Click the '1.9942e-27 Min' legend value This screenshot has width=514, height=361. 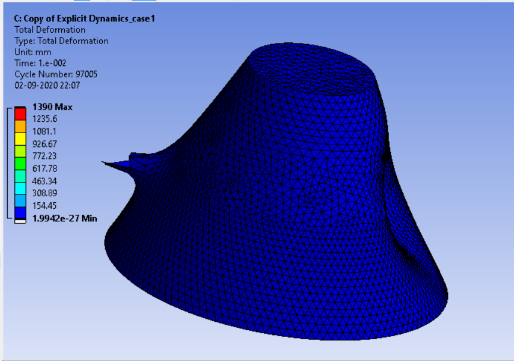pyautogui.click(x=65, y=219)
